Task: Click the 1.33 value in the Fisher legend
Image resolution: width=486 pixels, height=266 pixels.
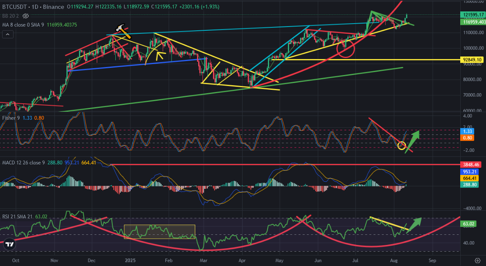Action: [x=27, y=118]
